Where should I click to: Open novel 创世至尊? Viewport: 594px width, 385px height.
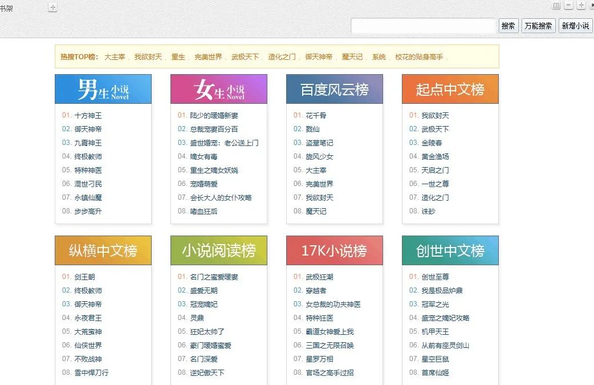coord(435,277)
